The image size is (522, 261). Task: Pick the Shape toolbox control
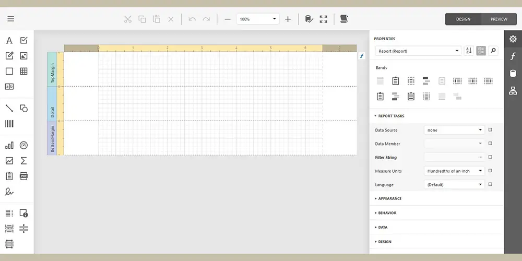pos(23,108)
